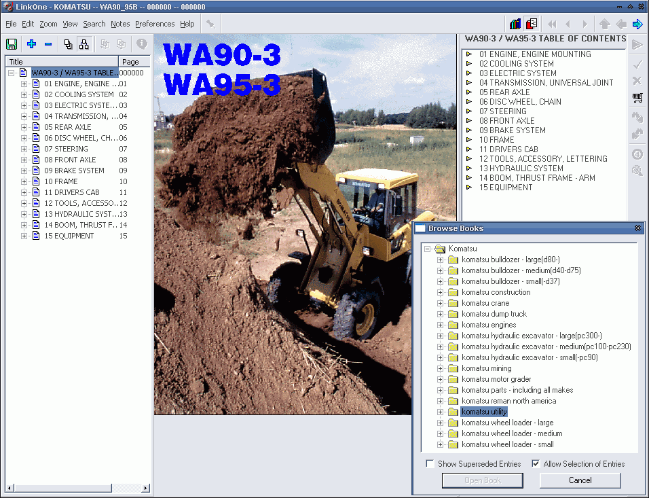Click the red book contents icon

point(532,24)
